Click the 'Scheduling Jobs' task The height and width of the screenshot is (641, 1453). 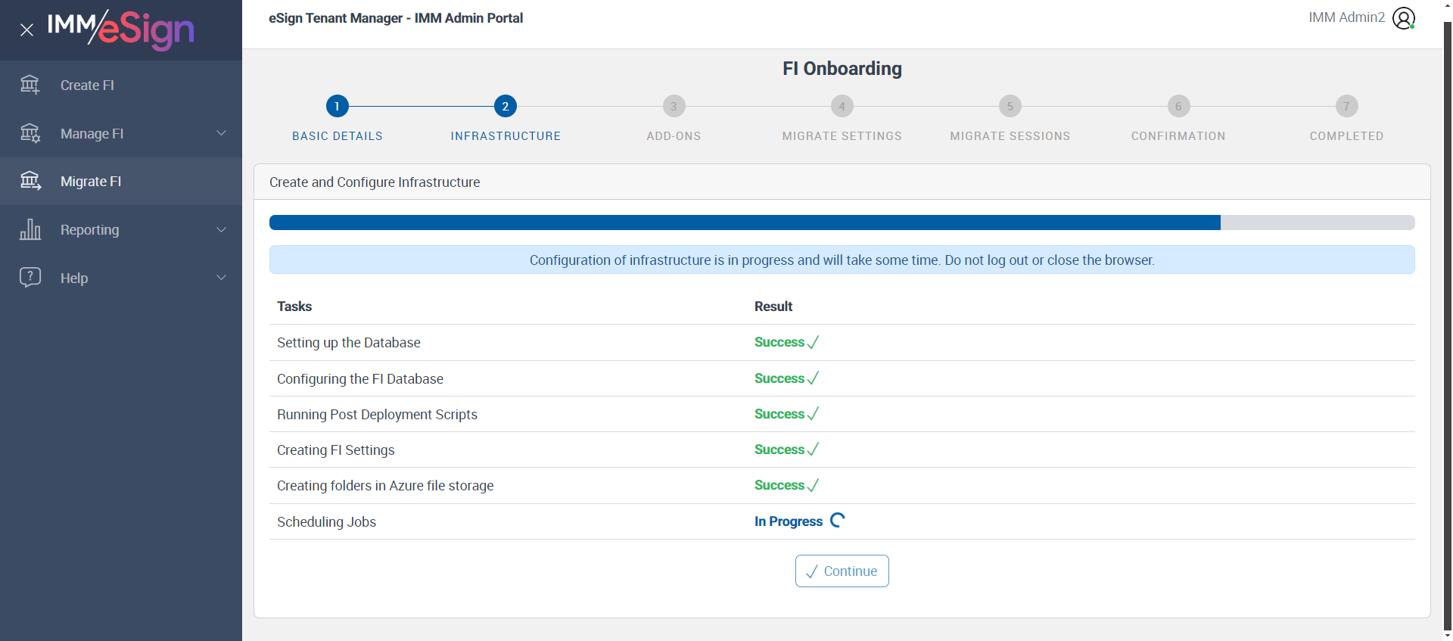[x=326, y=522]
